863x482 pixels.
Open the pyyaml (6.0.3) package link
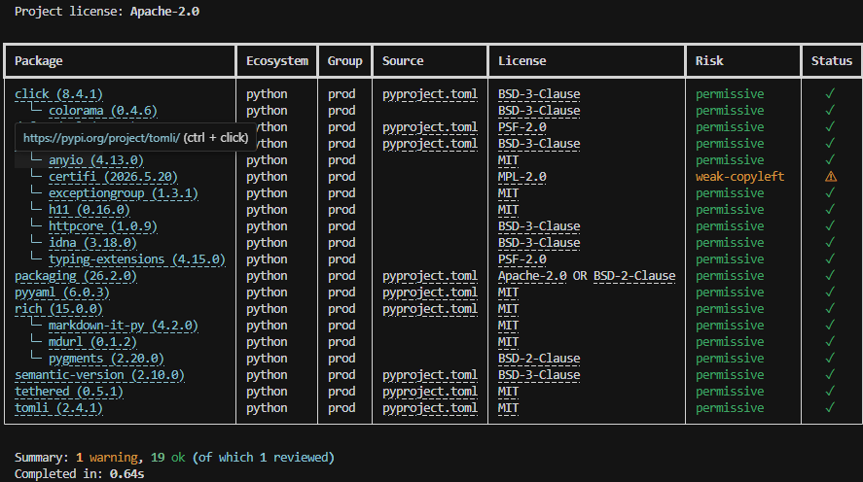tap(62, 292)
